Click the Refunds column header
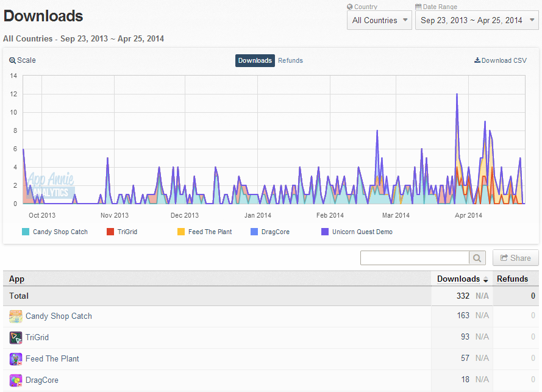Image resolution: width=542 pixels, height=392 pixels. coord(512,279)
